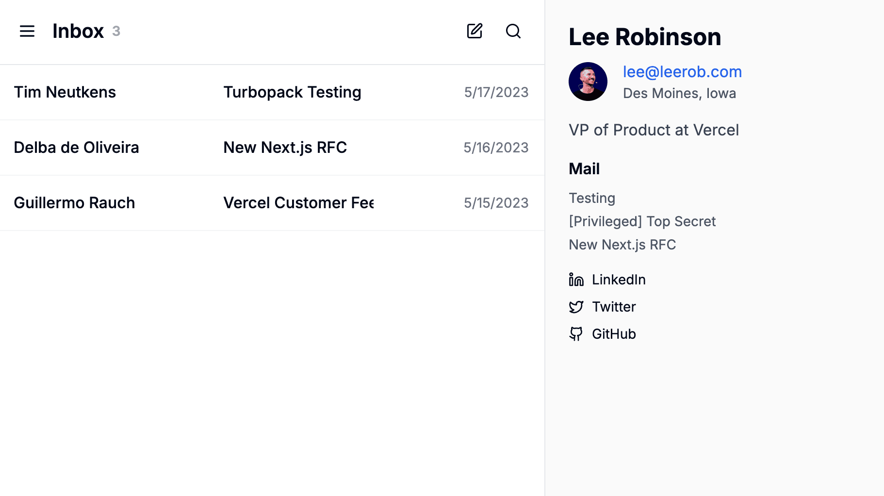This screenshot has width=884, height=496.
Task: Select New Next.js RFC in the Mail list
Action: pos(622,245)
